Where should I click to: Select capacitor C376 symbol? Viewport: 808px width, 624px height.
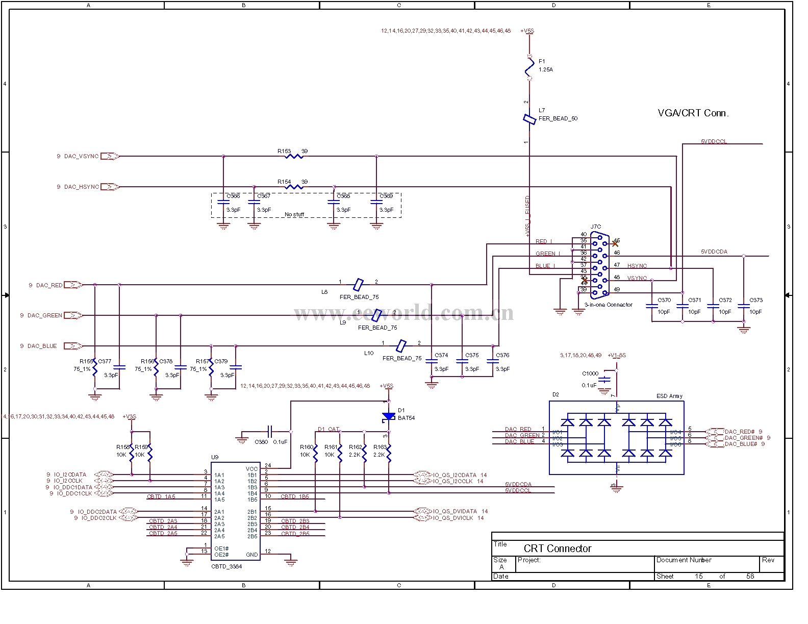click(493, 361)
